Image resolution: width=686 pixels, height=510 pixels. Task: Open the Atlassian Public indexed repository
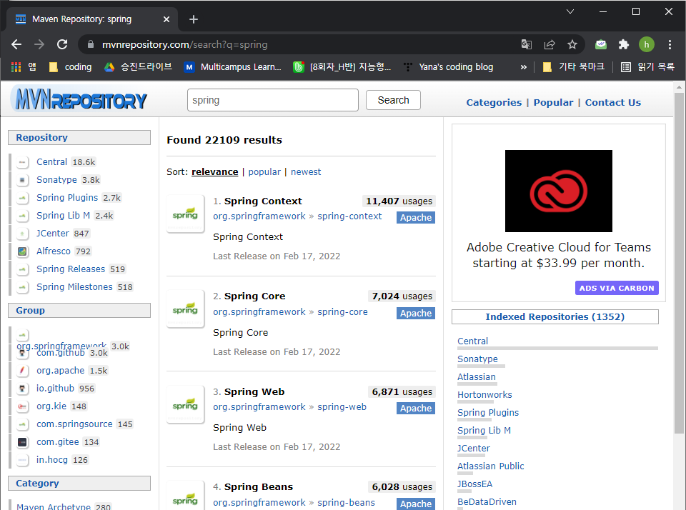pos(490,466)
